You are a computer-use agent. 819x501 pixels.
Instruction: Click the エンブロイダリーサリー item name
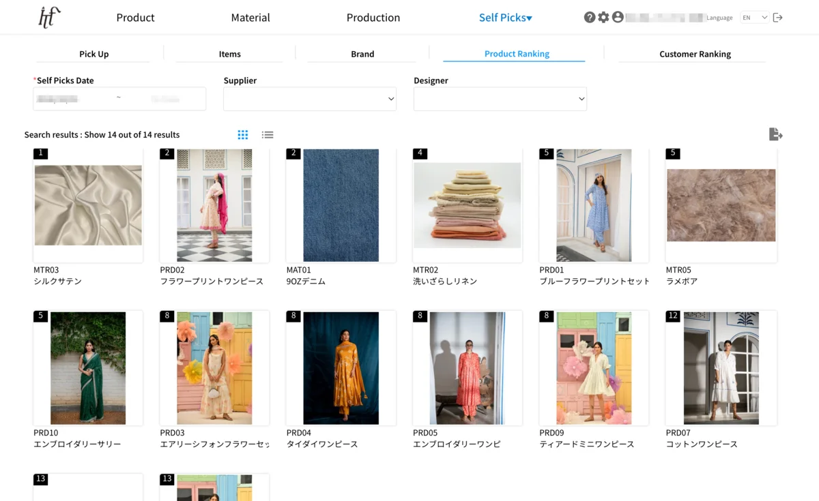point(77,444)
